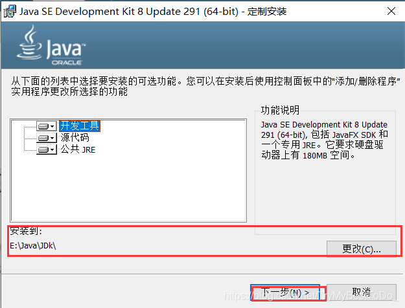Click the 180MB feature description text
Image resolution: width=405 pixels, height=308 pixels.
click(325, 140)
